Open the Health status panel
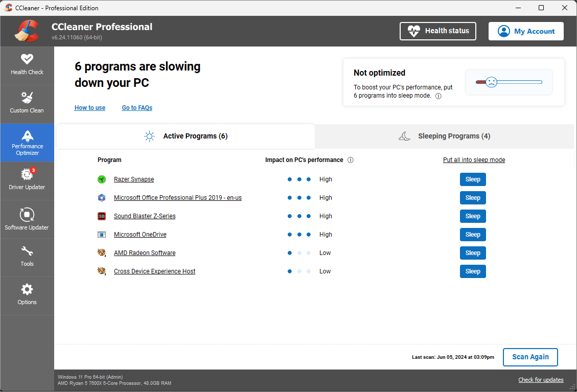The width and height of the screenshot is (577, 392). [x=437, y=31]
